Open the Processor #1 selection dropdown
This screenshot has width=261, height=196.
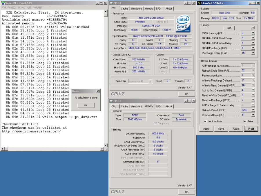(x=150, y=81)
